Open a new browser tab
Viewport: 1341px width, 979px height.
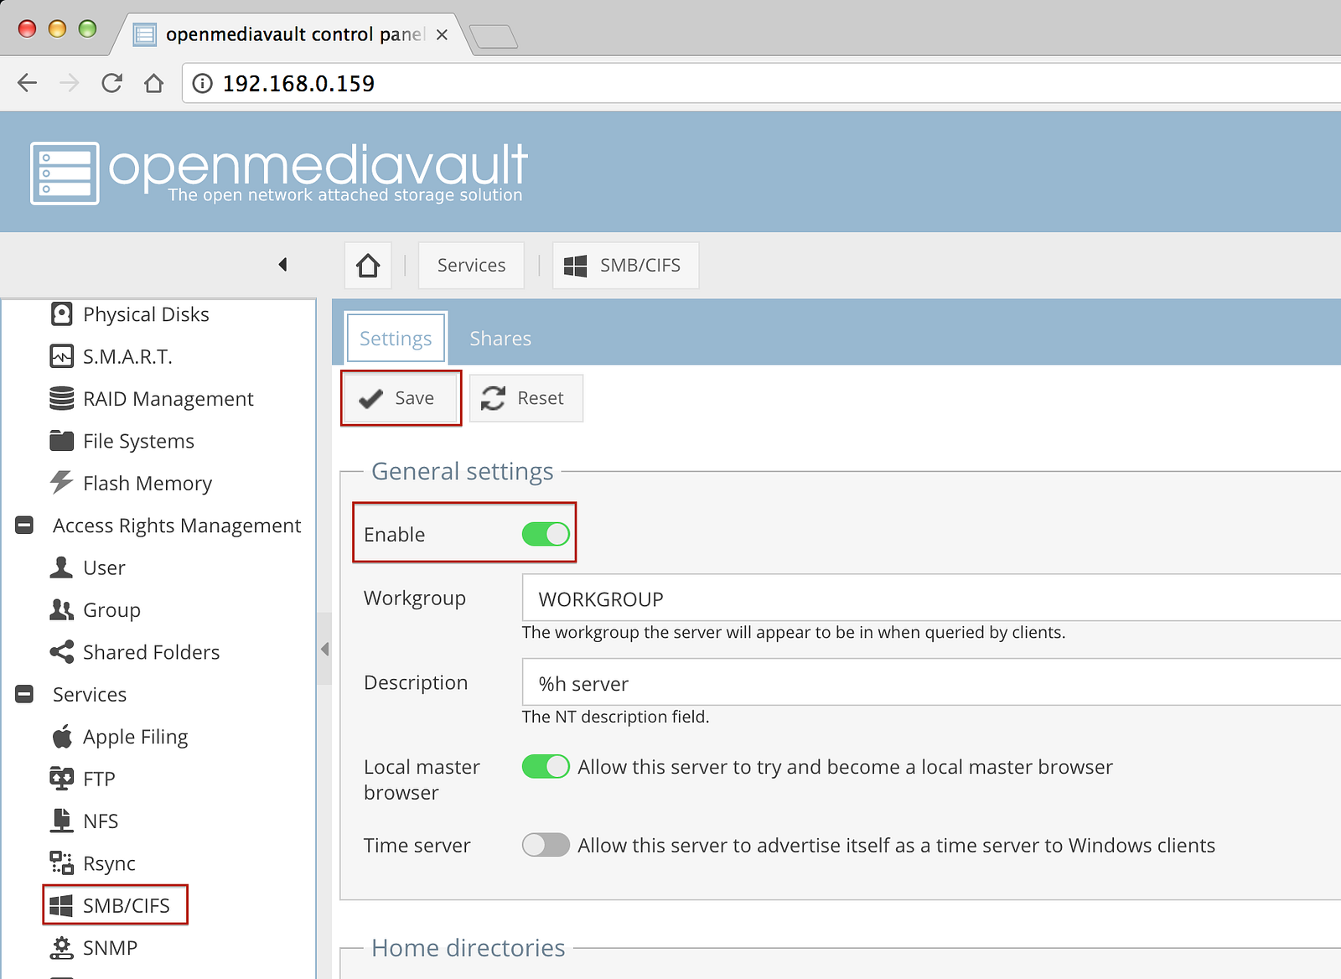(494, 37)
